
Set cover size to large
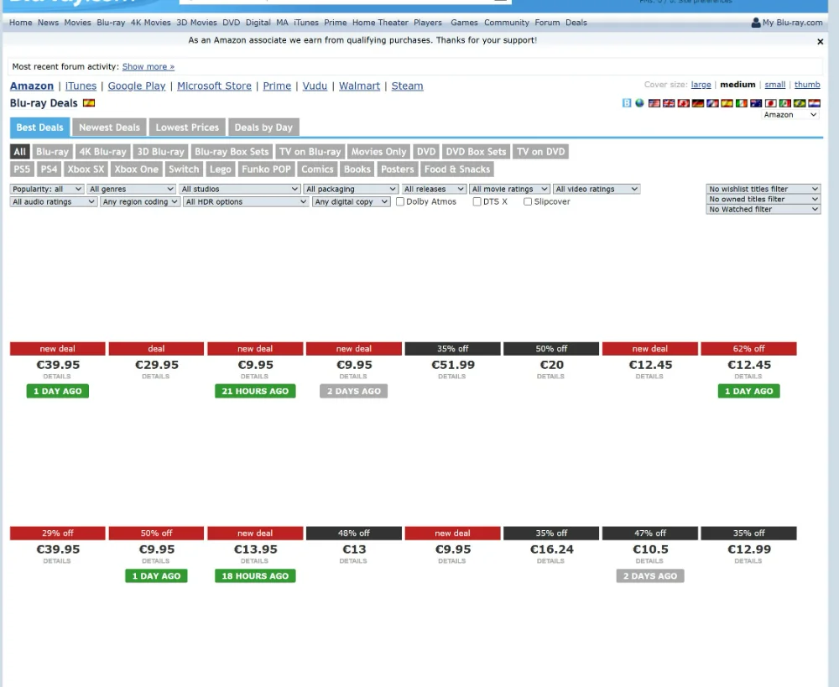(x=701, y=85)
